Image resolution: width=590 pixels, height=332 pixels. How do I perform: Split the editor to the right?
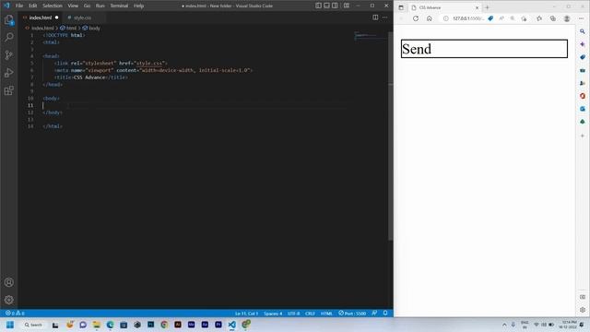click(x=375, y=18)
